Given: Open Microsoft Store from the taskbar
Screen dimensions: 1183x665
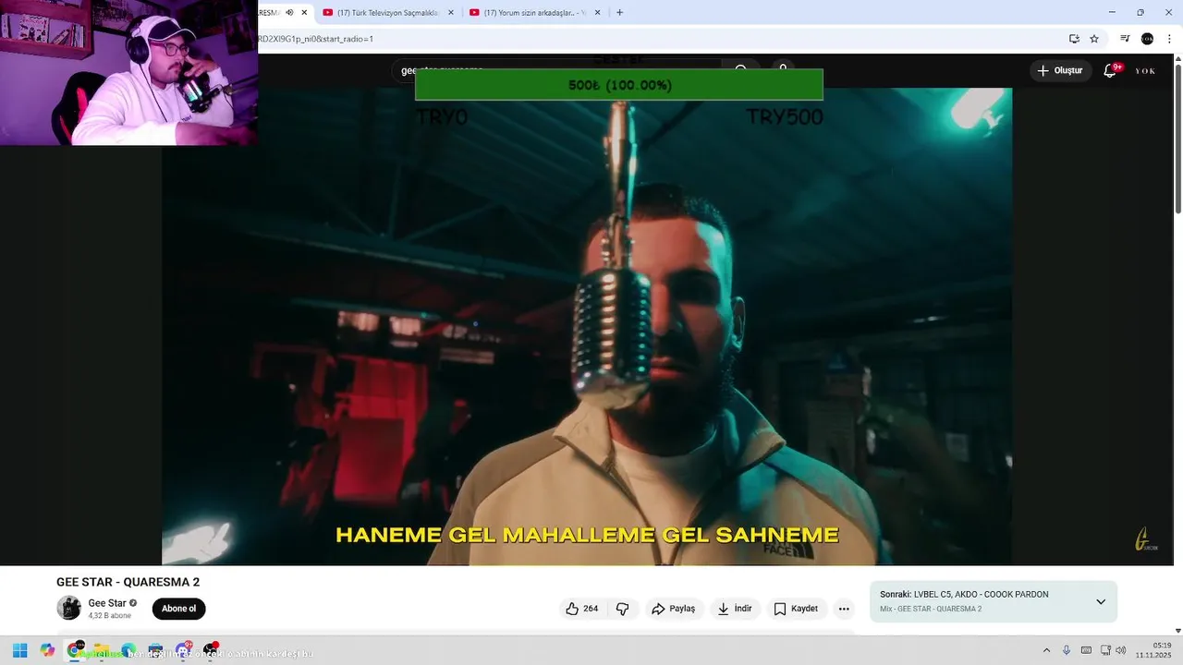Looking at the screenshot, I should tap(155, 650).
